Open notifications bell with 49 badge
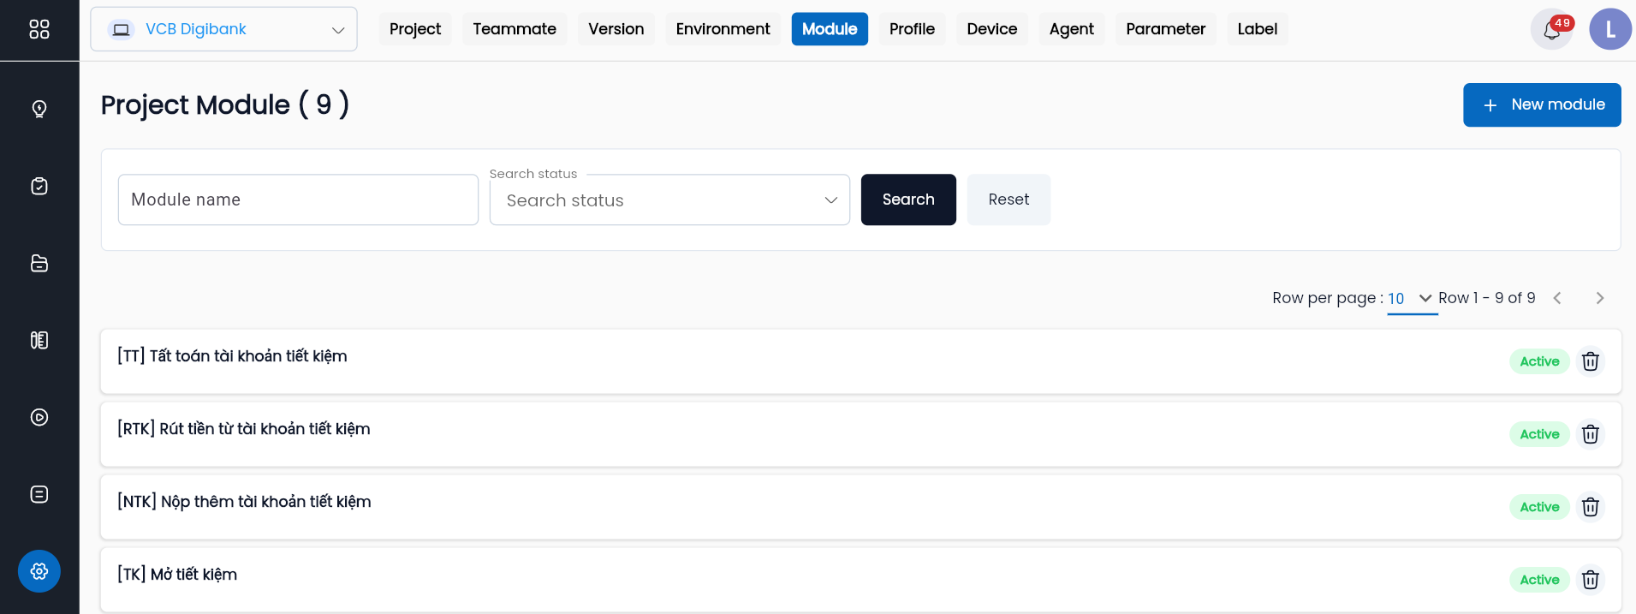This screenshot has width=1636, height=614. [1552, 30]
